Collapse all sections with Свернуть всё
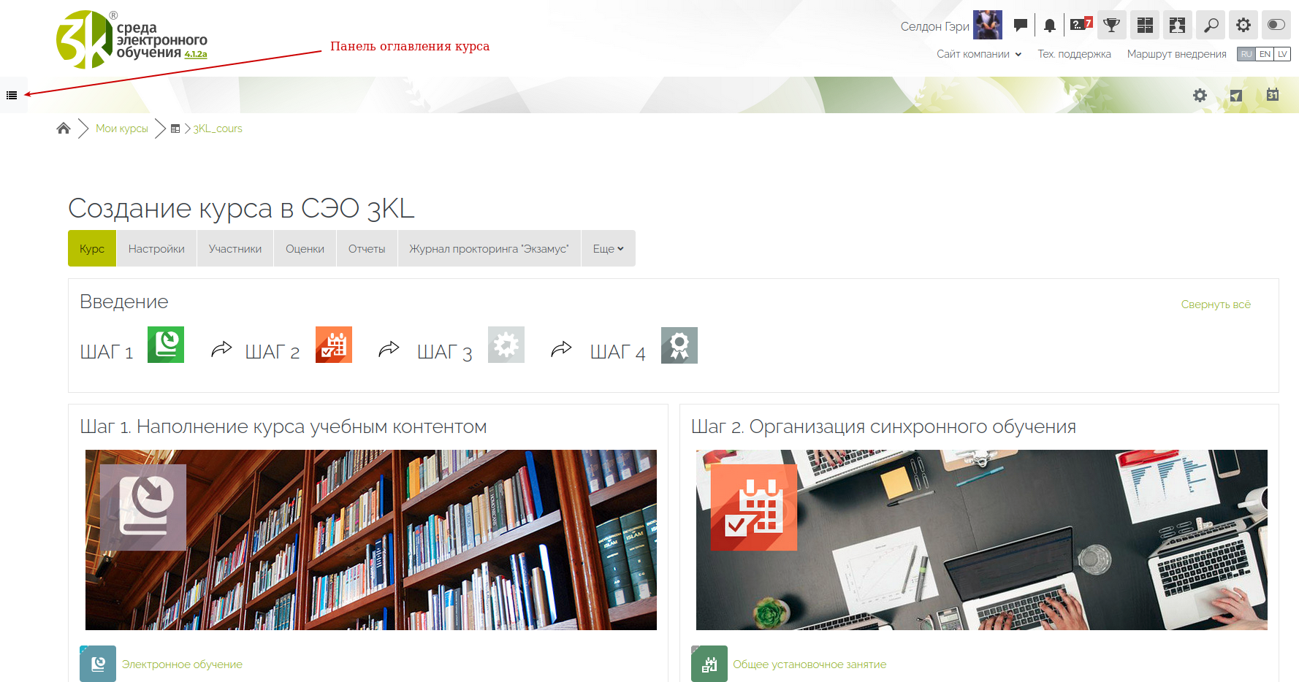The height and width of the screenshot is (682, 1299). coord(1216,304)
